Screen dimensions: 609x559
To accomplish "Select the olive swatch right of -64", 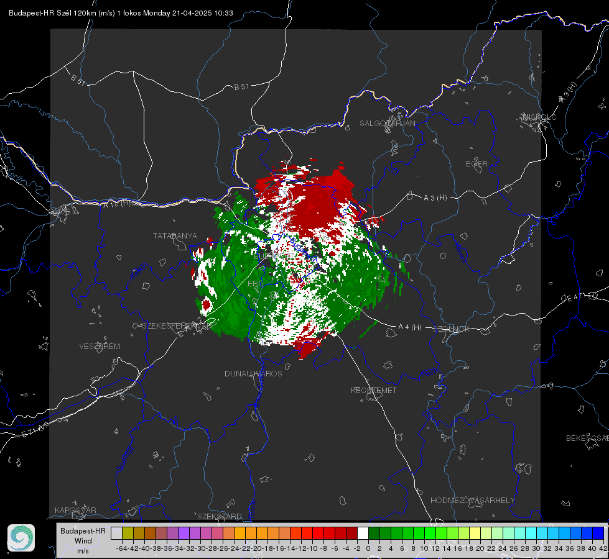I will click(x=128, y=534).
